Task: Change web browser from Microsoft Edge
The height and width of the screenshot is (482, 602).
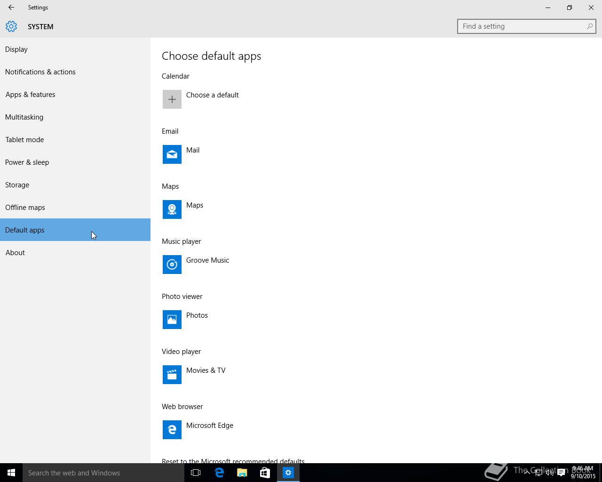Action: coord(210,426)
